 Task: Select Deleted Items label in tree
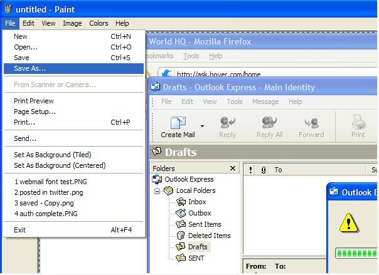[210, 236]
